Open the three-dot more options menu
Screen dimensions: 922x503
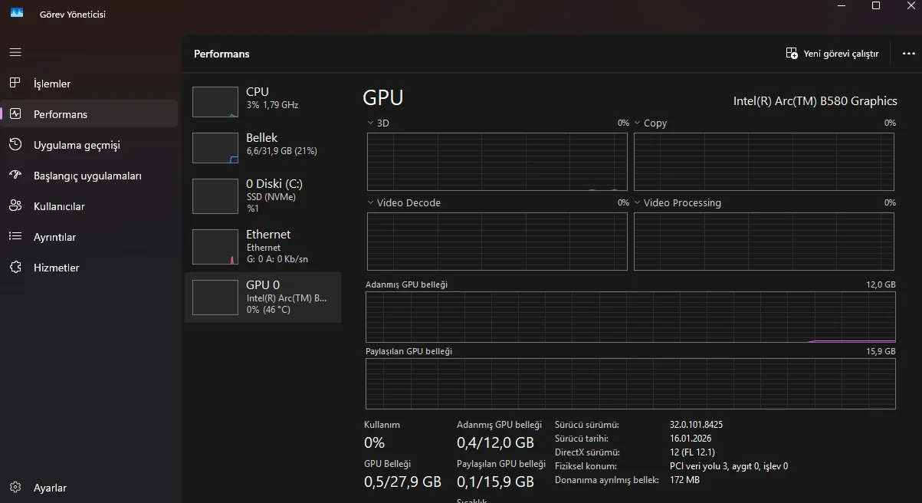coord(909,54)
